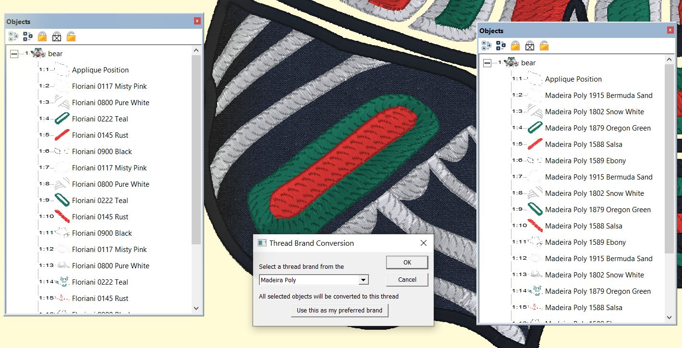The image size is (682, 348).
Task: Select bear design thumbnail in left Objects panel
Action: [x=38, y=54]
